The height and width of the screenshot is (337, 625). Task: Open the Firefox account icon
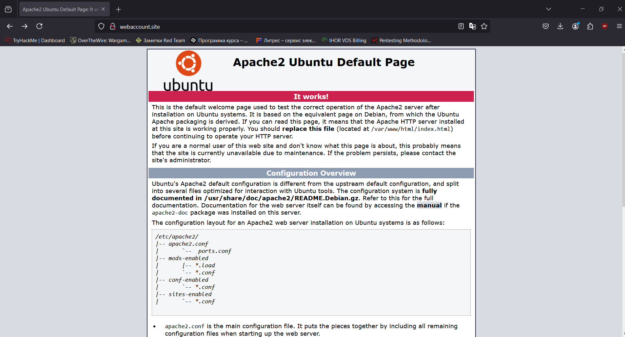pos(576,26)
